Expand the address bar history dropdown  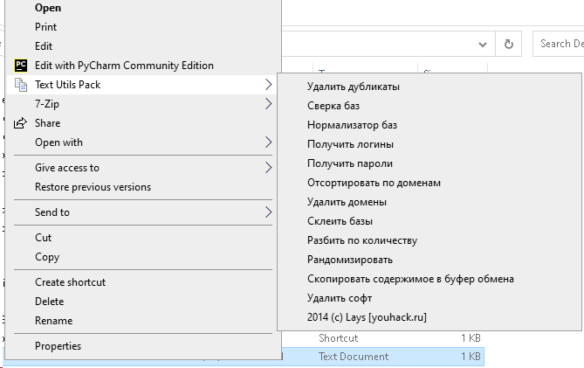483,43
